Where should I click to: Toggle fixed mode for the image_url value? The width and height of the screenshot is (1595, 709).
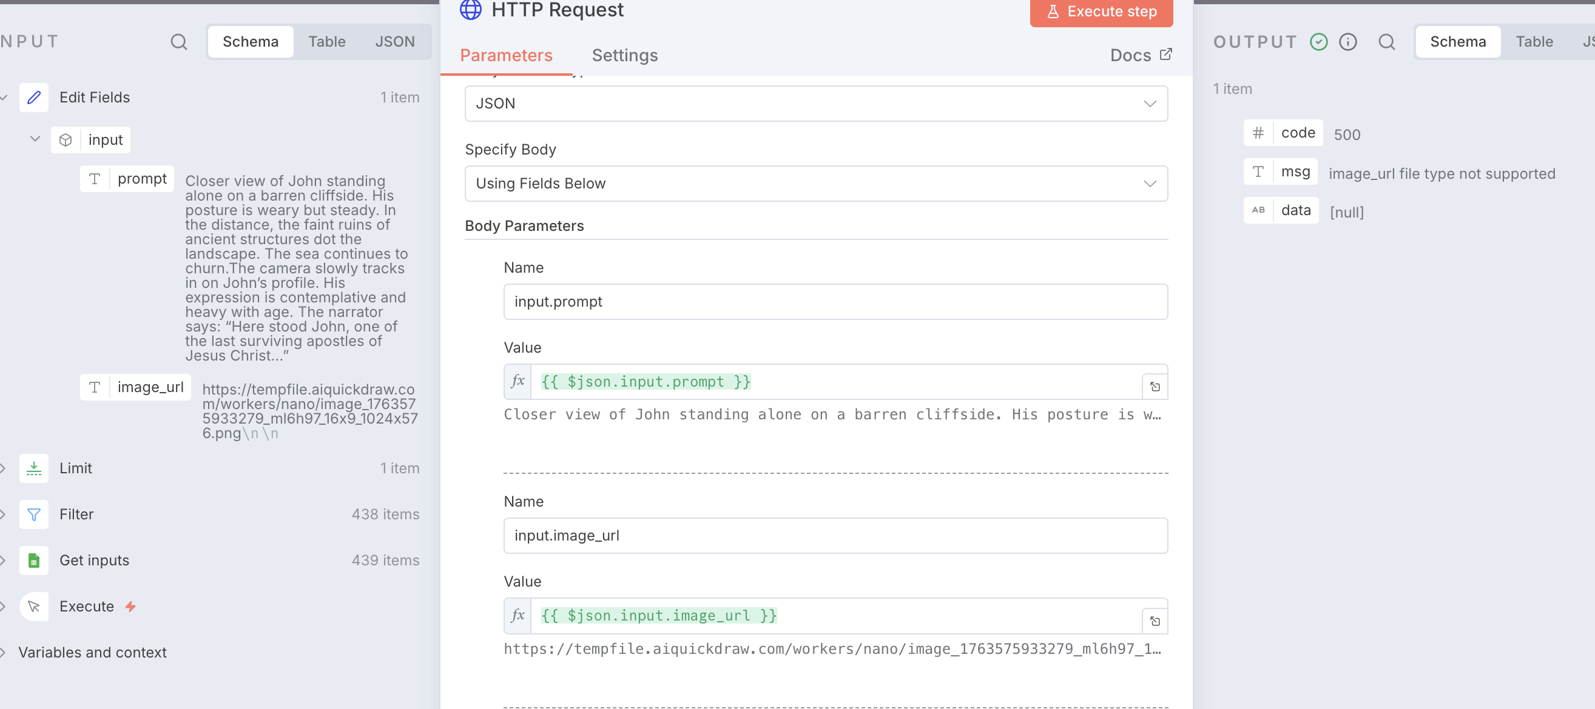pyautogui.click(x=518, y=616)
